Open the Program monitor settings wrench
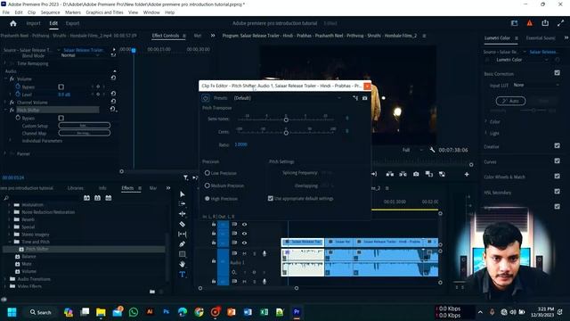The width and height of the screenshot is (570, 321). 432,150
